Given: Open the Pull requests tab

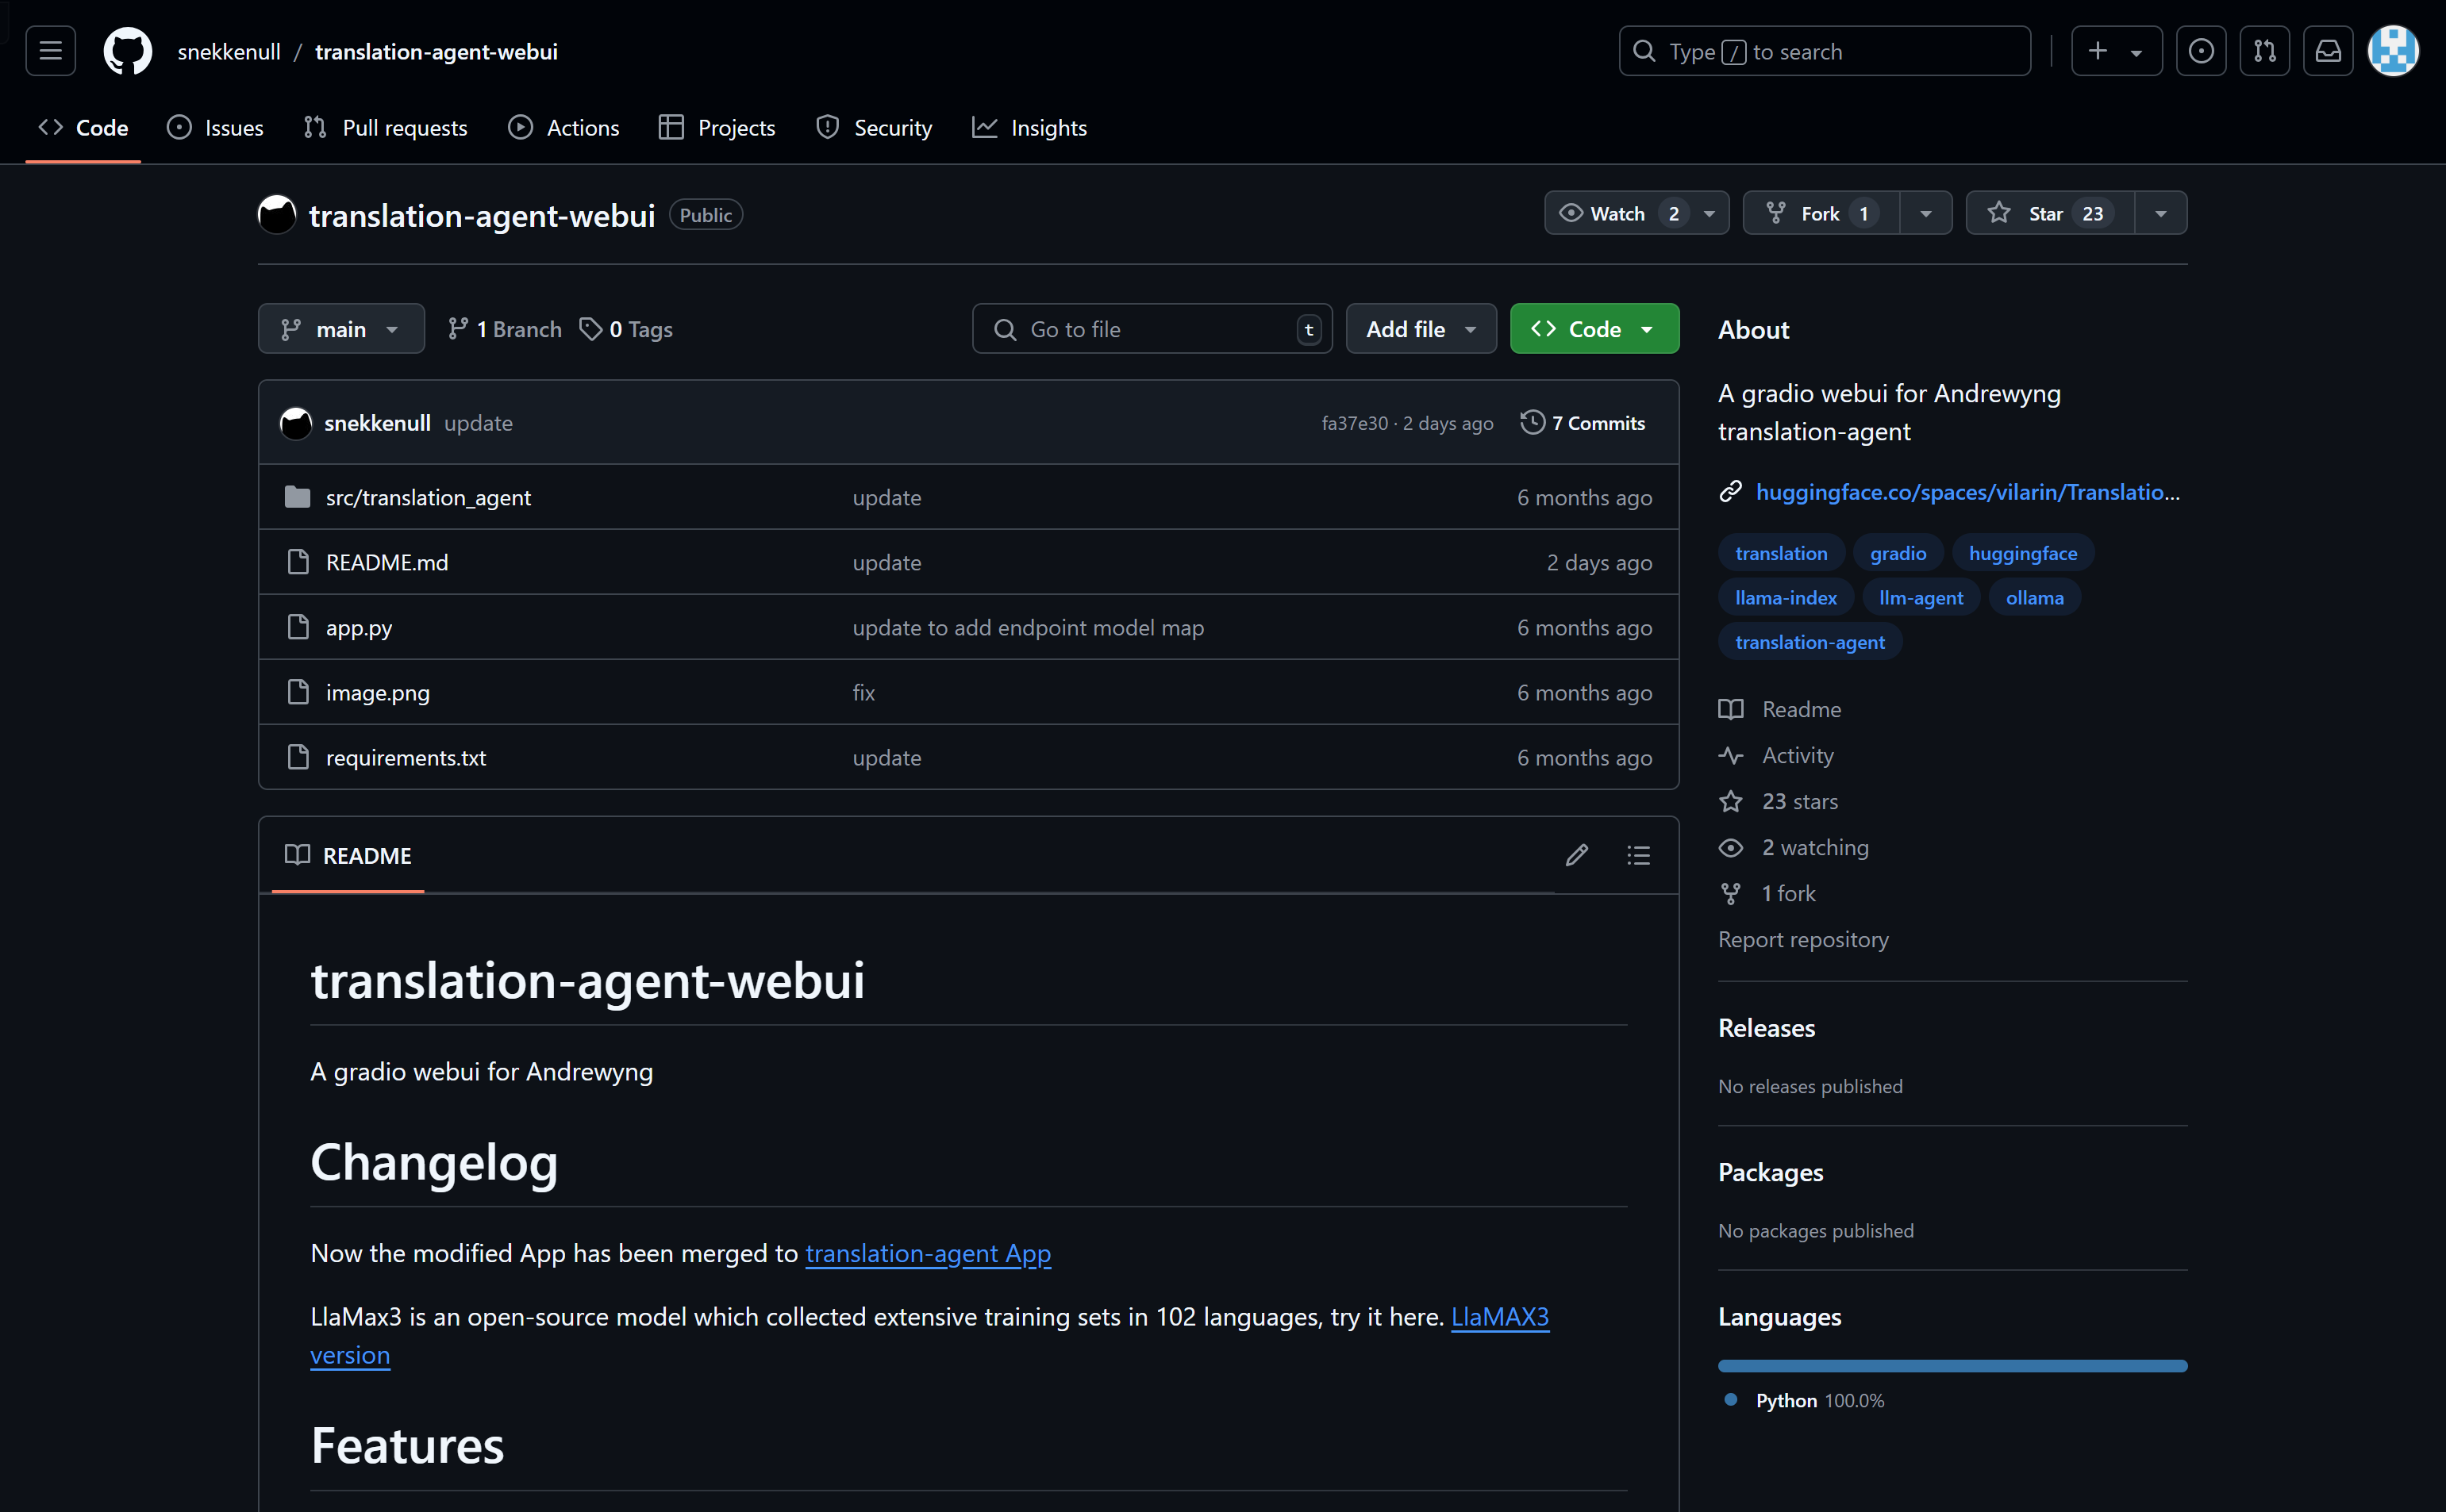Looking at the screenshot, I should (x=387, y=128).
